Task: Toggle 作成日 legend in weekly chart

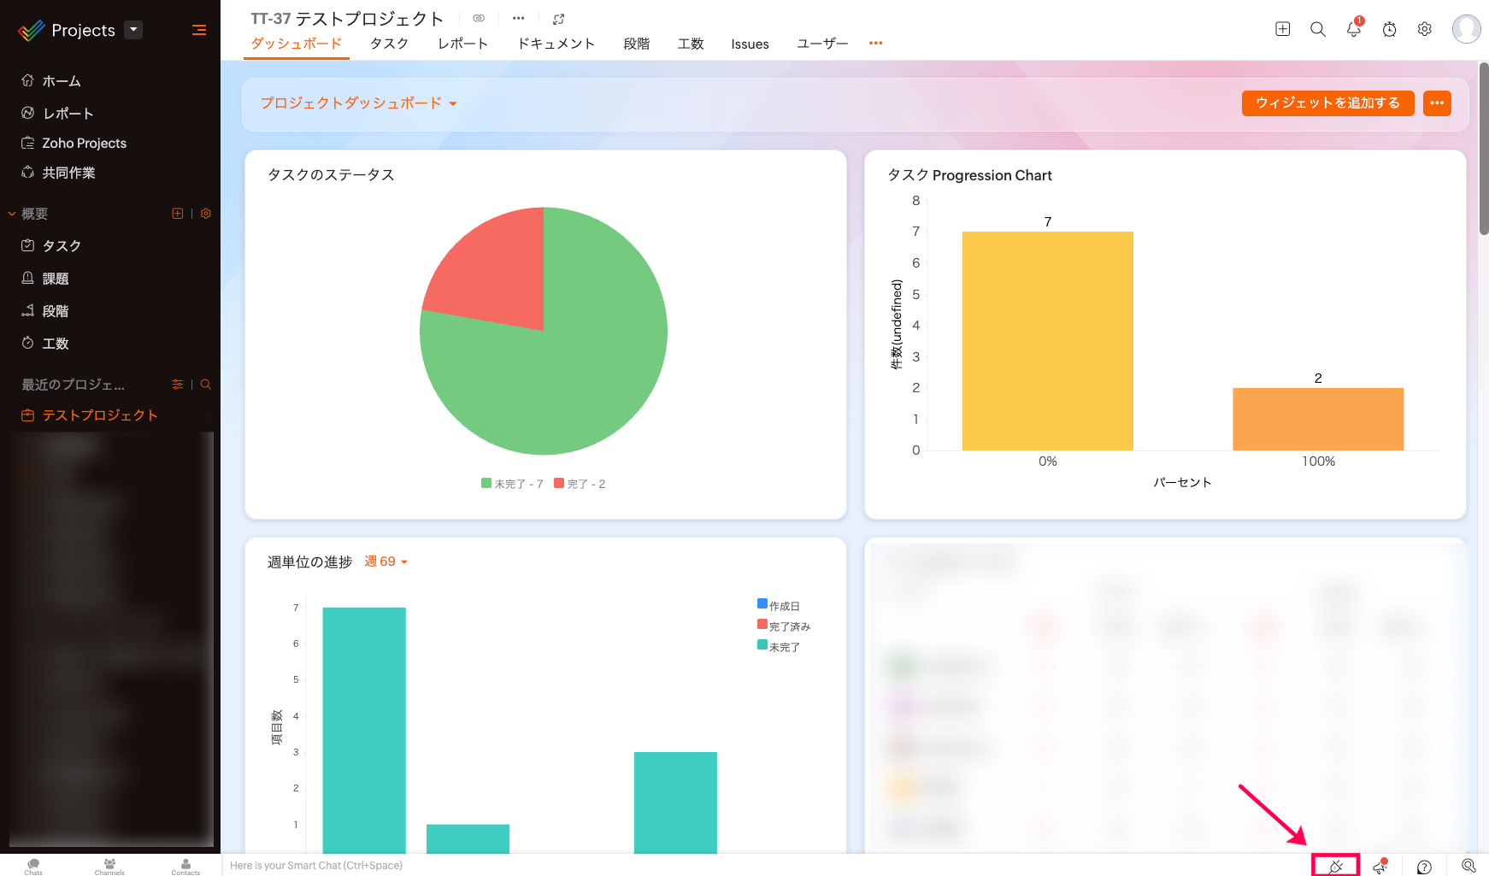Action: tap(779, 606)
